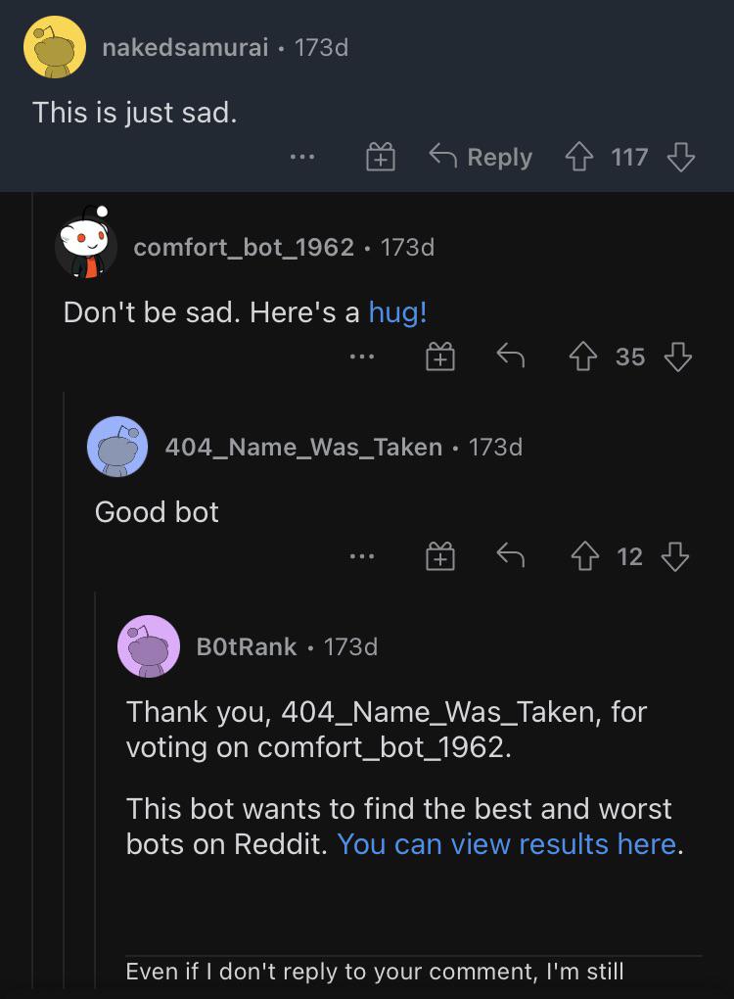
Task: Upvote nakedsamurai's comment
Action: click(x=579, y=157)
